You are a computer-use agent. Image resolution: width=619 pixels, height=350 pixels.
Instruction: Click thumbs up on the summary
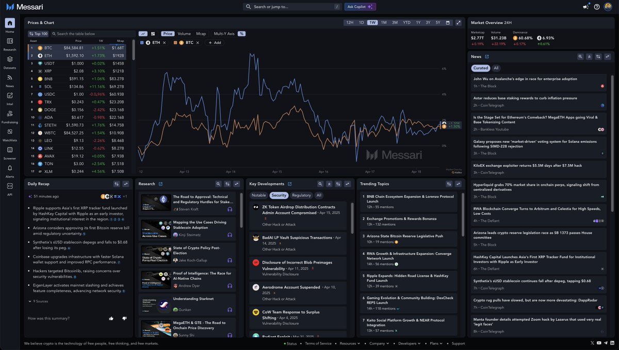(x=111, y=318)
